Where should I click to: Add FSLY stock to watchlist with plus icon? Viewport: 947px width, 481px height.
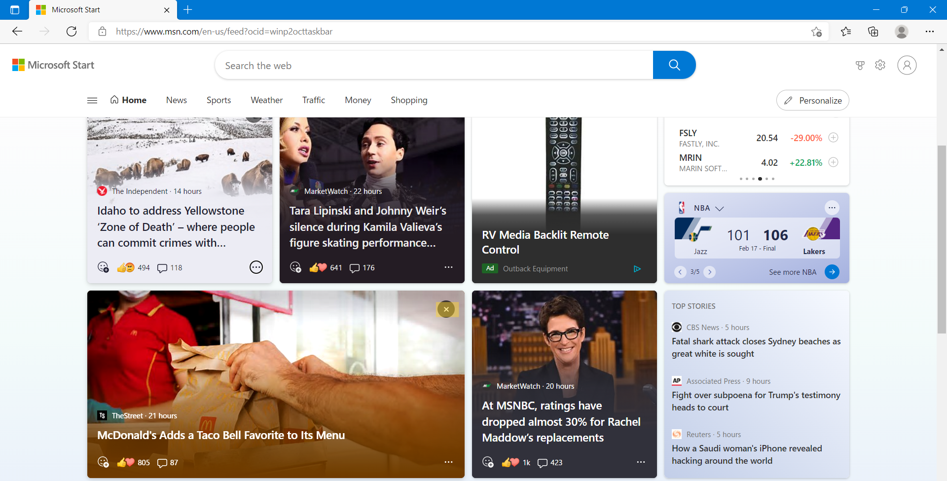pyautogui.click(x=833, y=138)
